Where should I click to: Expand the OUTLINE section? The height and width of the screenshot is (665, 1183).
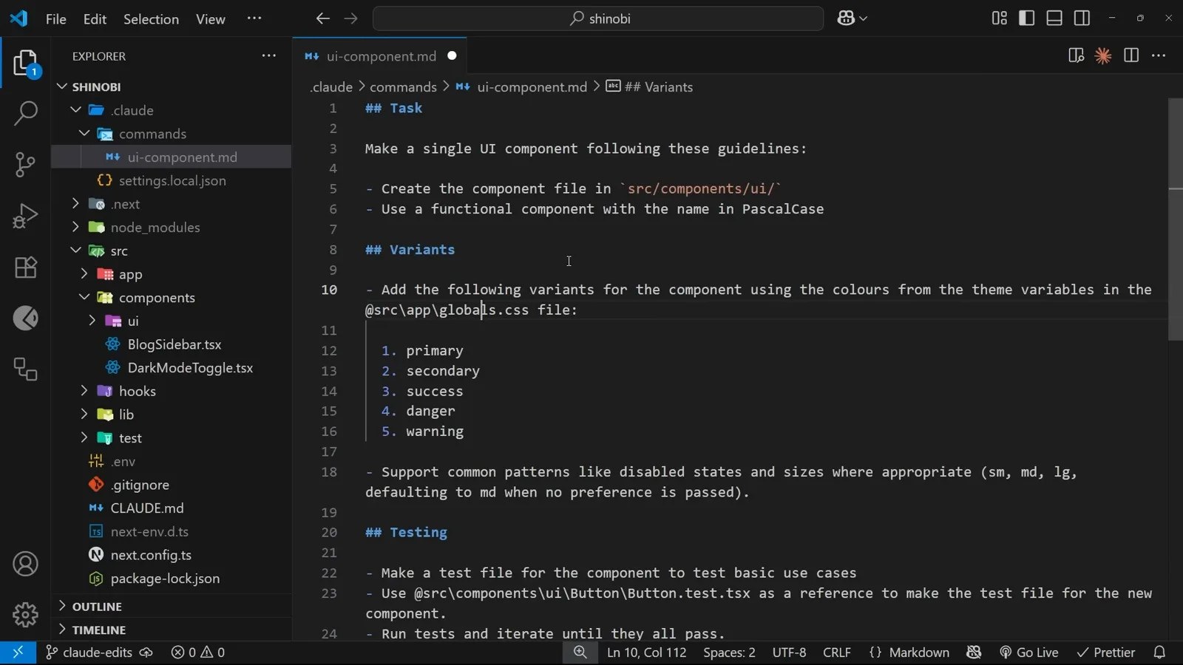(97, 607)
